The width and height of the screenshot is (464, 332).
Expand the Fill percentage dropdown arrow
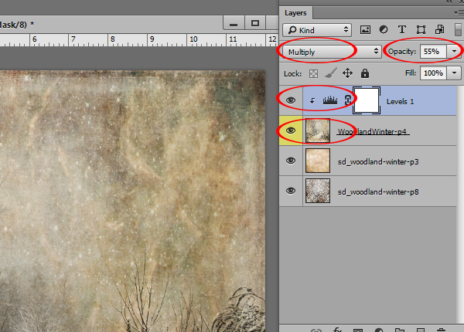pyautogui.click(x=455, y=73)
